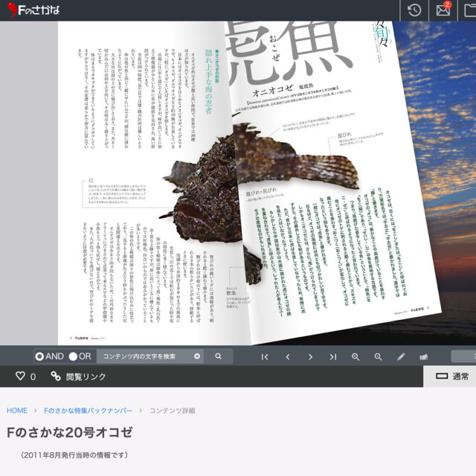Jump to the first page
This screenshot has width=476, height=476.
pyautogui.click(x=265, y=357)
